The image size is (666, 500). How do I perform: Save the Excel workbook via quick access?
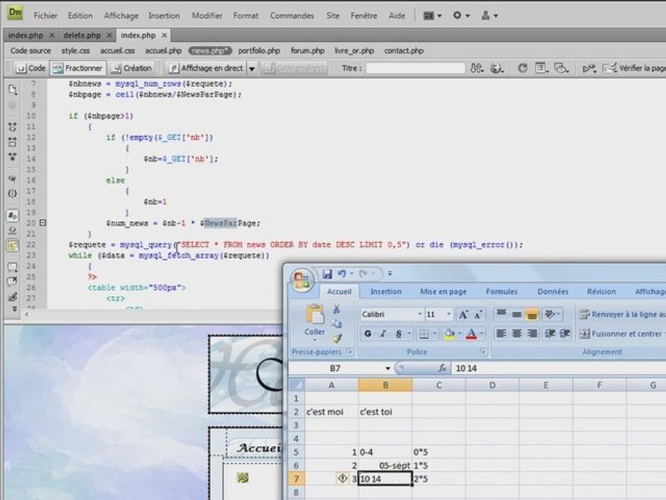click(327, 274)
